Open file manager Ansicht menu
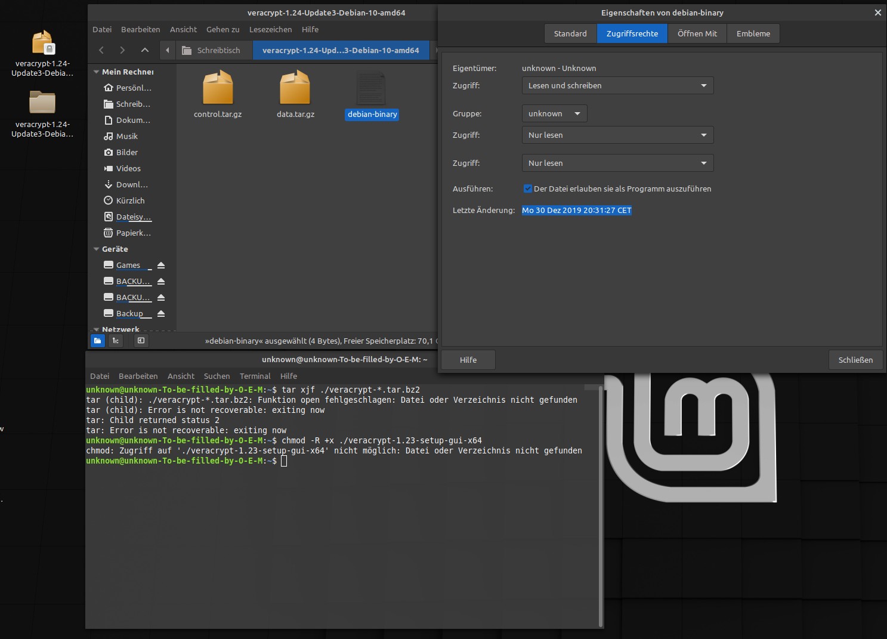 point(183,29)
